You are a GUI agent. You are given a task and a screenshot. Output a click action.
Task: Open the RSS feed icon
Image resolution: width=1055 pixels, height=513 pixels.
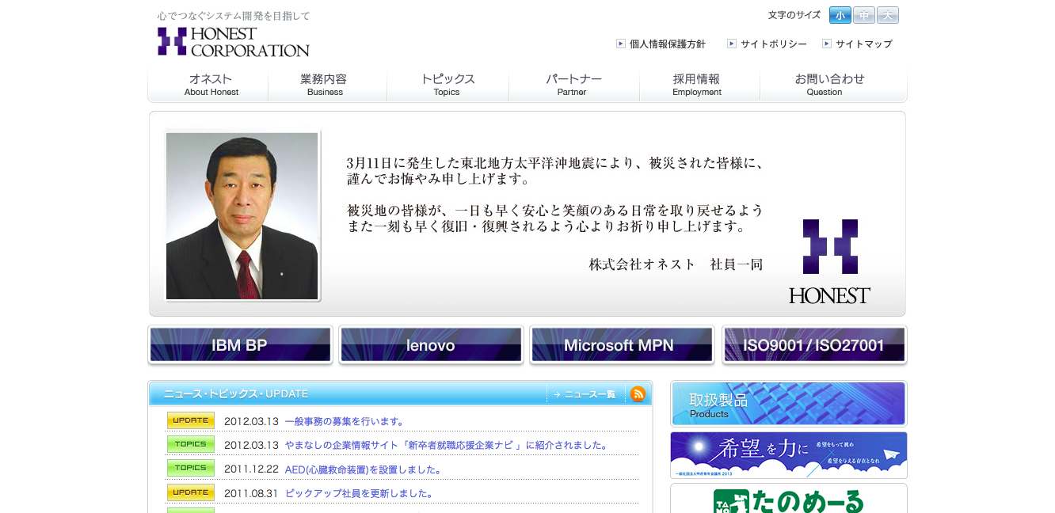pyautogui.click(x=638, y=393)
